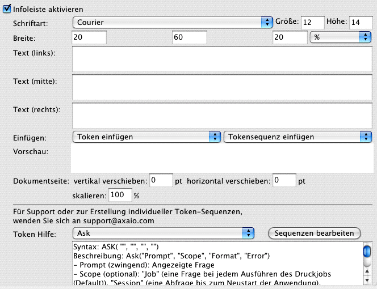
Task: Click the support@axaio.com text
Action: [119, 221]
